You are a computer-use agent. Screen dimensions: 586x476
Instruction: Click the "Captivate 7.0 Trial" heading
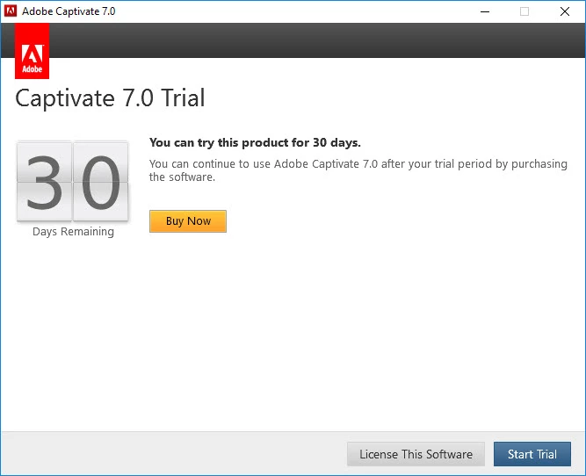click(x=110, y=97)
